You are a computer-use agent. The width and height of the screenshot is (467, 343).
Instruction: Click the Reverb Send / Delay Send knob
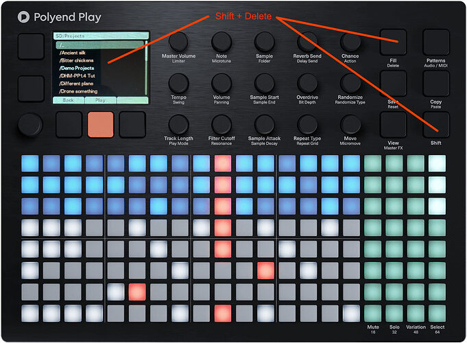coord(307,42)
